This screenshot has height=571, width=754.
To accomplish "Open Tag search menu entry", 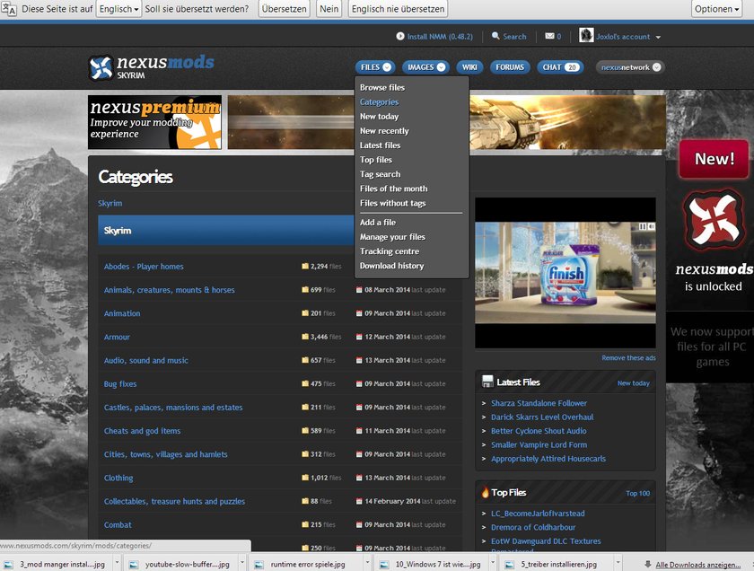I will [x=380, y=174].
